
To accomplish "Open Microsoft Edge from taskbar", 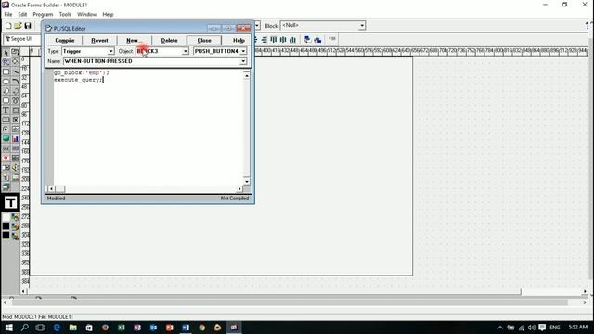I will tap(57, 328).
